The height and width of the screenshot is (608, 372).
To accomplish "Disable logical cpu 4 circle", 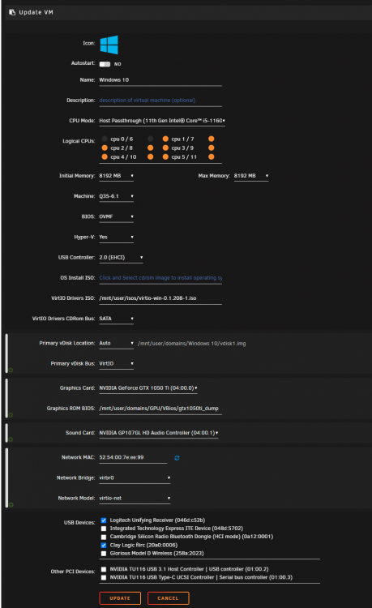I will (105, 156).
